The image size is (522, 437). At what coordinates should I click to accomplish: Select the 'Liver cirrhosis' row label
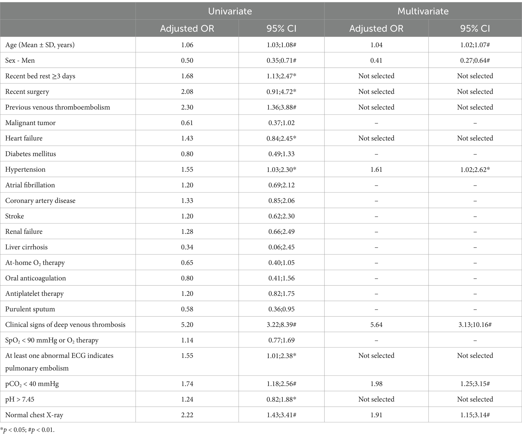26,247
